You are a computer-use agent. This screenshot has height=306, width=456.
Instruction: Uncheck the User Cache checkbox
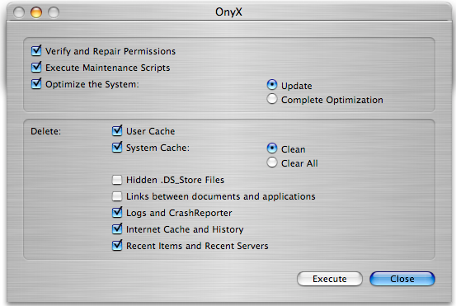coord(117,130)
